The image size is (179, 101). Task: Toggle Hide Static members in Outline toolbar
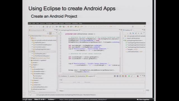click(136, 33)
